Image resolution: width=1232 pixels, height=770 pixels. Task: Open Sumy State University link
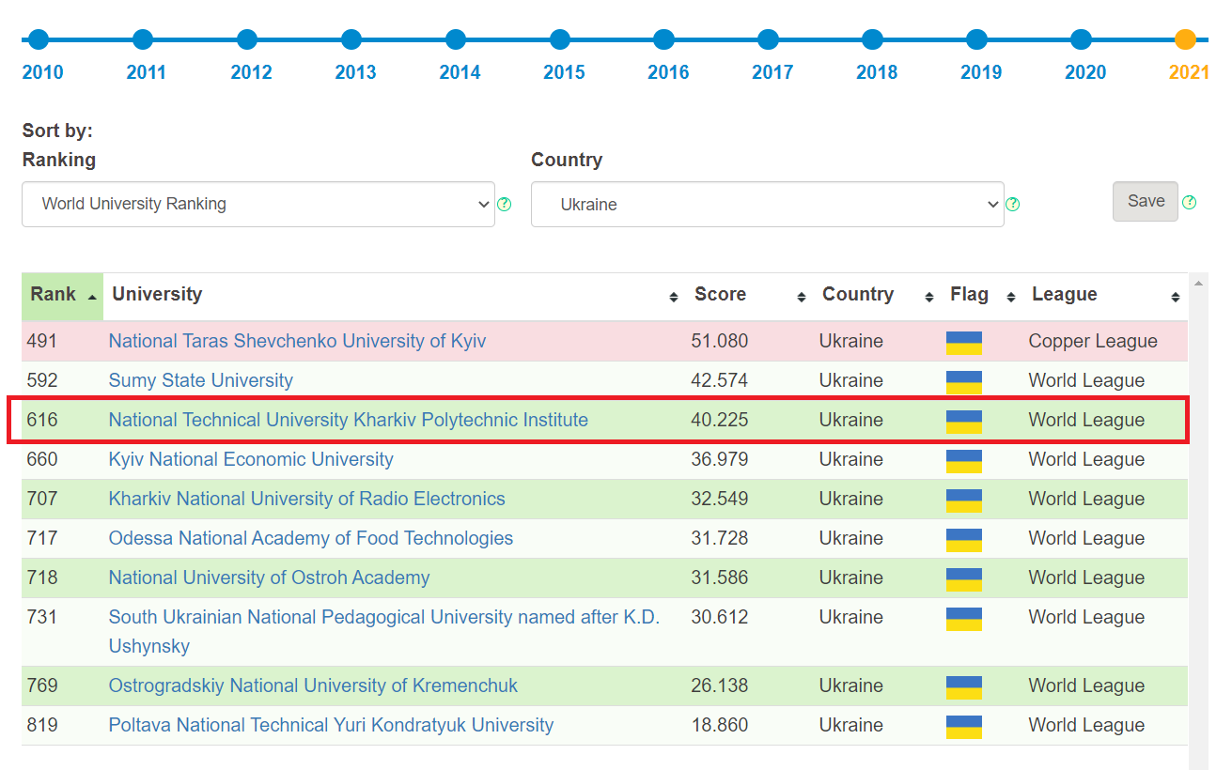[x=201, y=380]
